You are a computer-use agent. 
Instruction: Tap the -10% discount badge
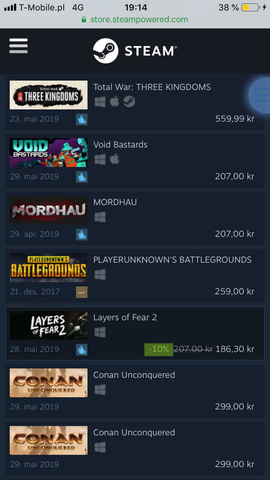(x=159, y=349)
